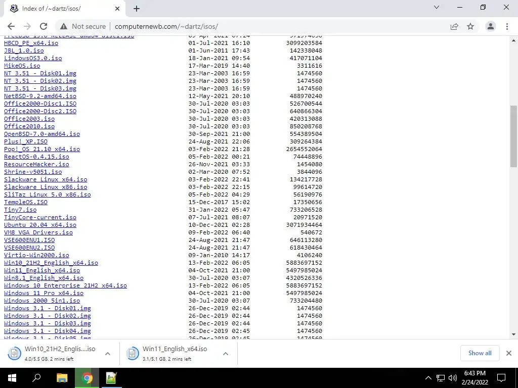
Task: Download SliTaz_Linux_5.0_x86.iso
Action: 47,195
